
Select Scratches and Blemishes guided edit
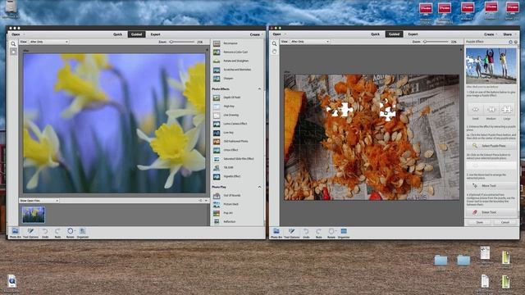coord(237,70)
